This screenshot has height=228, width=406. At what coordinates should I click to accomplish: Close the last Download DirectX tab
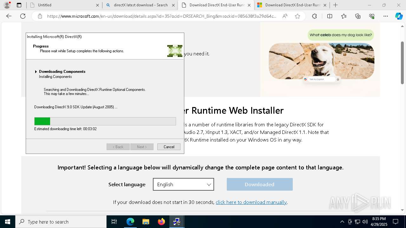tap(325, 5)
